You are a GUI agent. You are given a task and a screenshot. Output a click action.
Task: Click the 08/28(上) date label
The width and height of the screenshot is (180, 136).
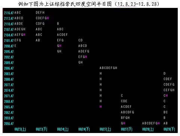pos(148,129)
